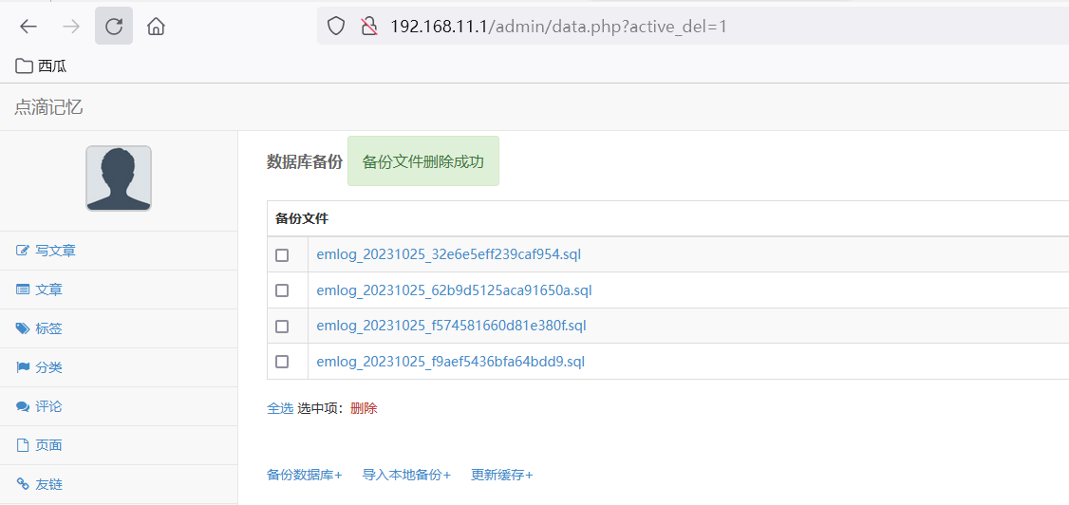This screenshot has width=1069, height=505.
Task: Click the red 删除 delete link
Action: (x=364, y=408)
